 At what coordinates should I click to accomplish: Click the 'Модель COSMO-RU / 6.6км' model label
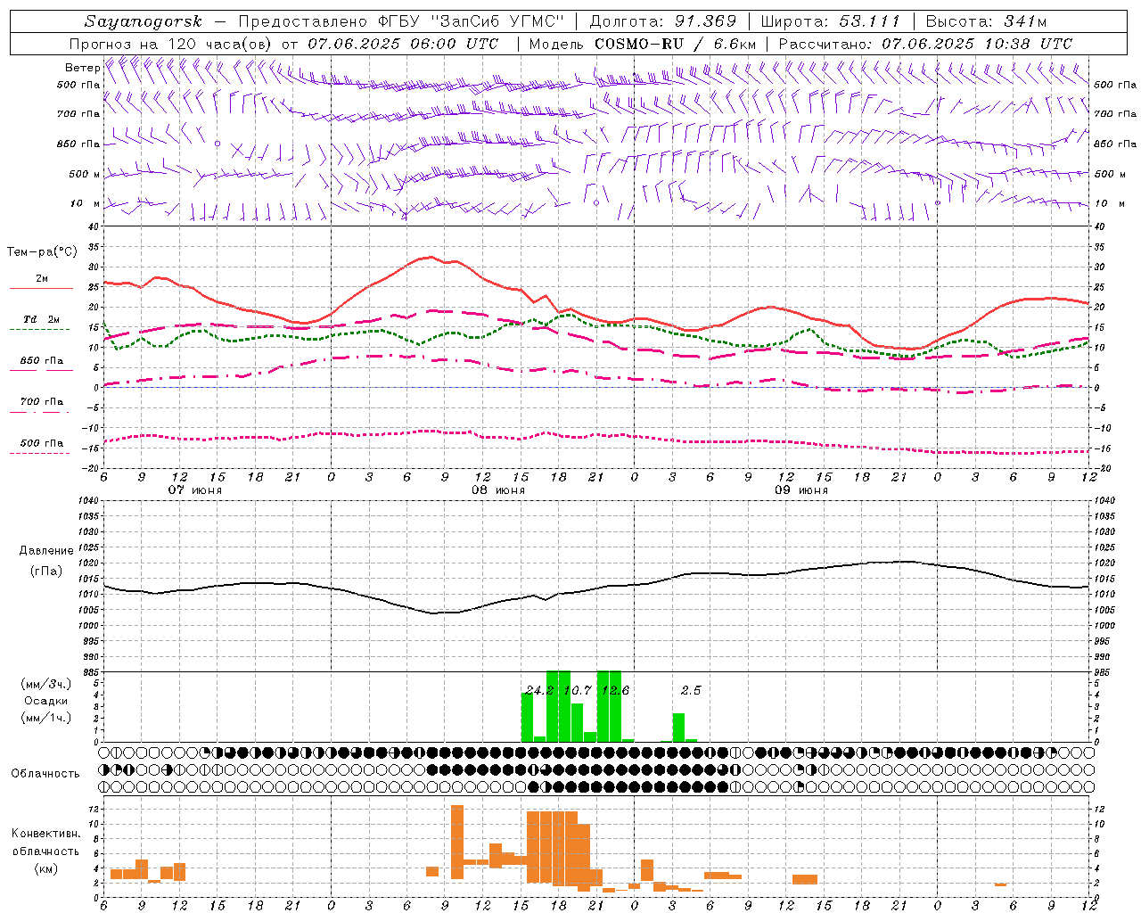(x=643, y=44)
